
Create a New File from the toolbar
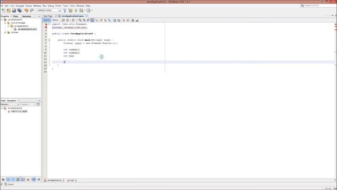click(x=4, y=11)
